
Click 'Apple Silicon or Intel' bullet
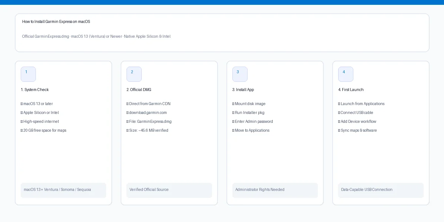point(40,112)
